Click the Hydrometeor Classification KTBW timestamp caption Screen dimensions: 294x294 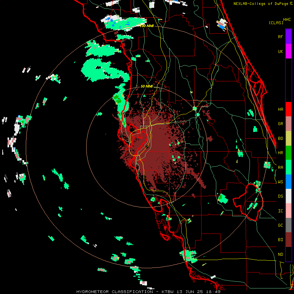(148, 292)
